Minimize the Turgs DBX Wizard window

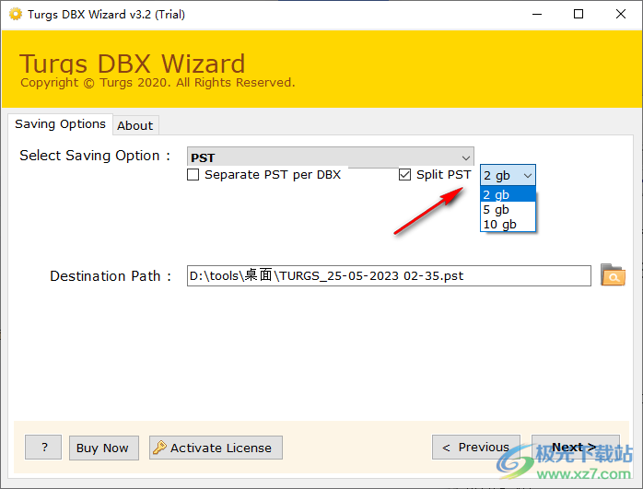coord(537,15)
